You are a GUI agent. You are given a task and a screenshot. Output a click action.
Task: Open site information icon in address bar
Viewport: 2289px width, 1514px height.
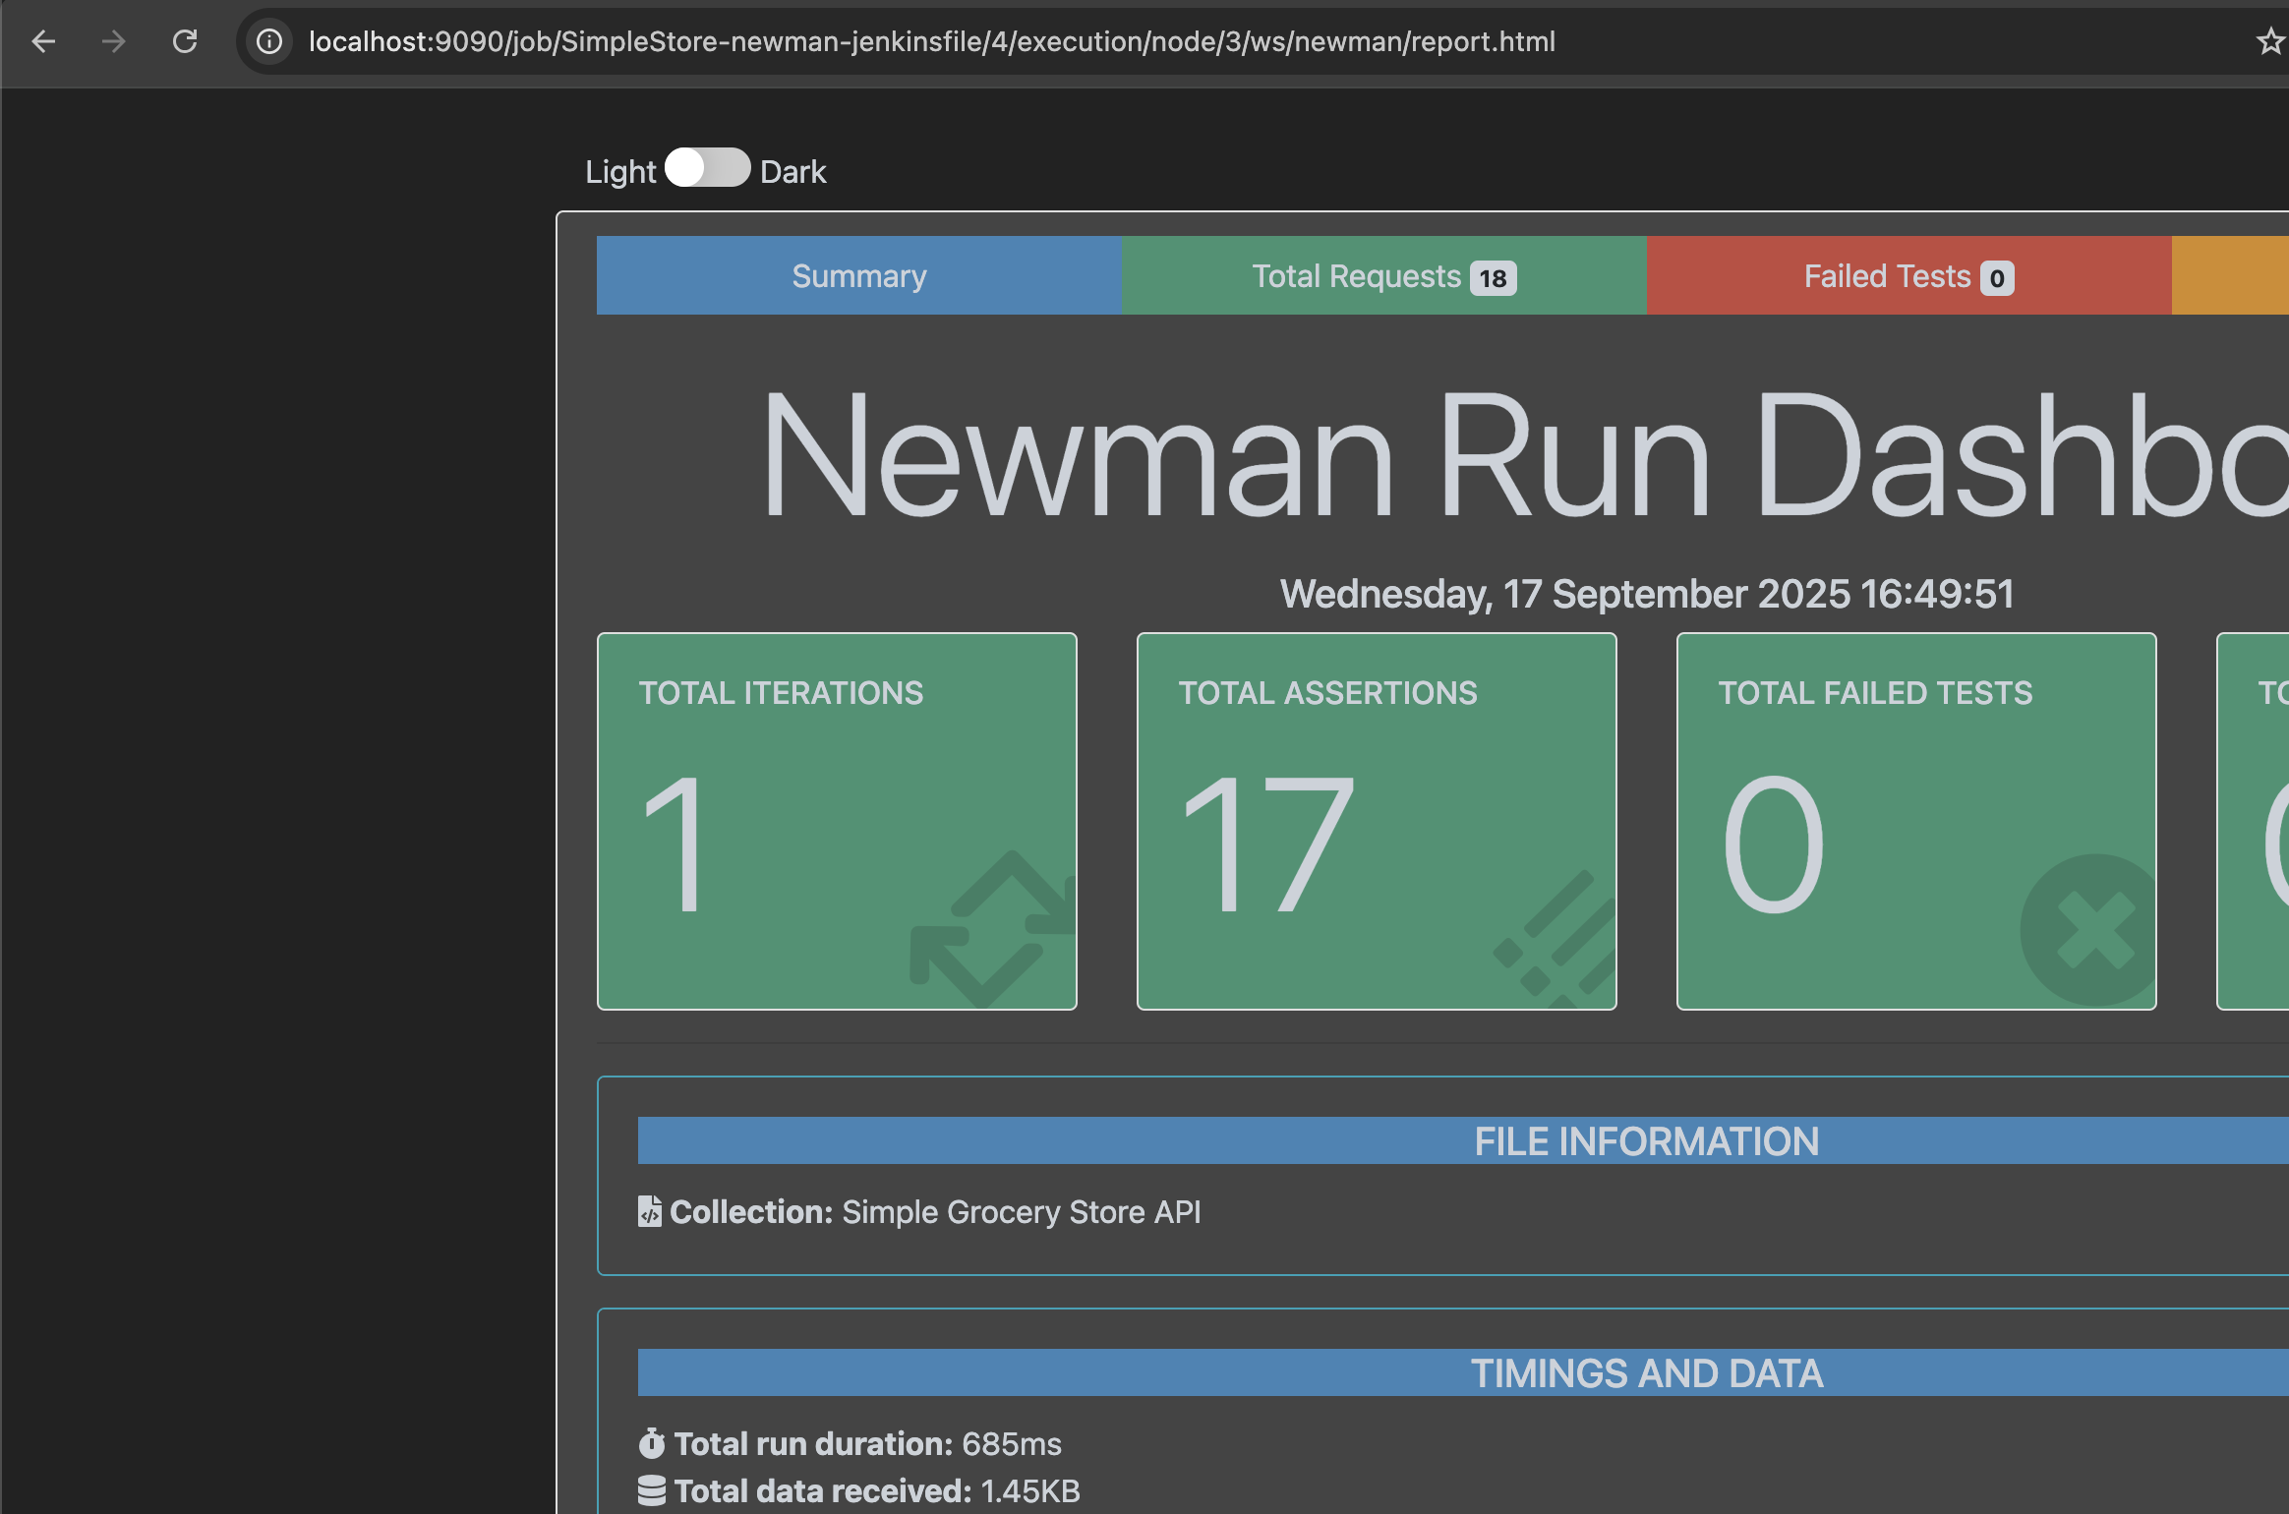[269, 41]
